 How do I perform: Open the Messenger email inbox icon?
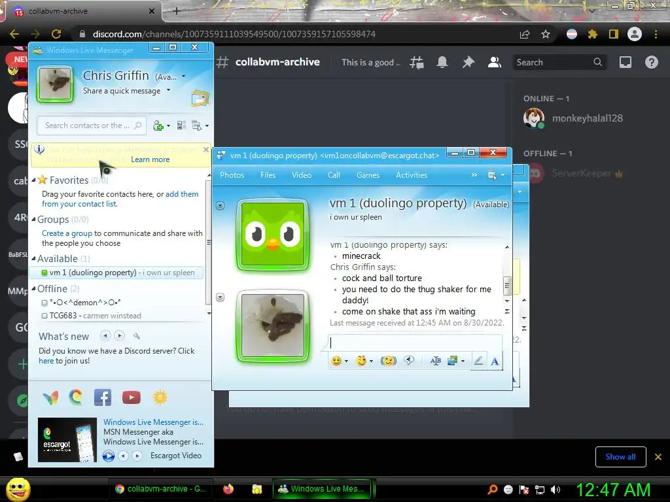pos(200,99)
